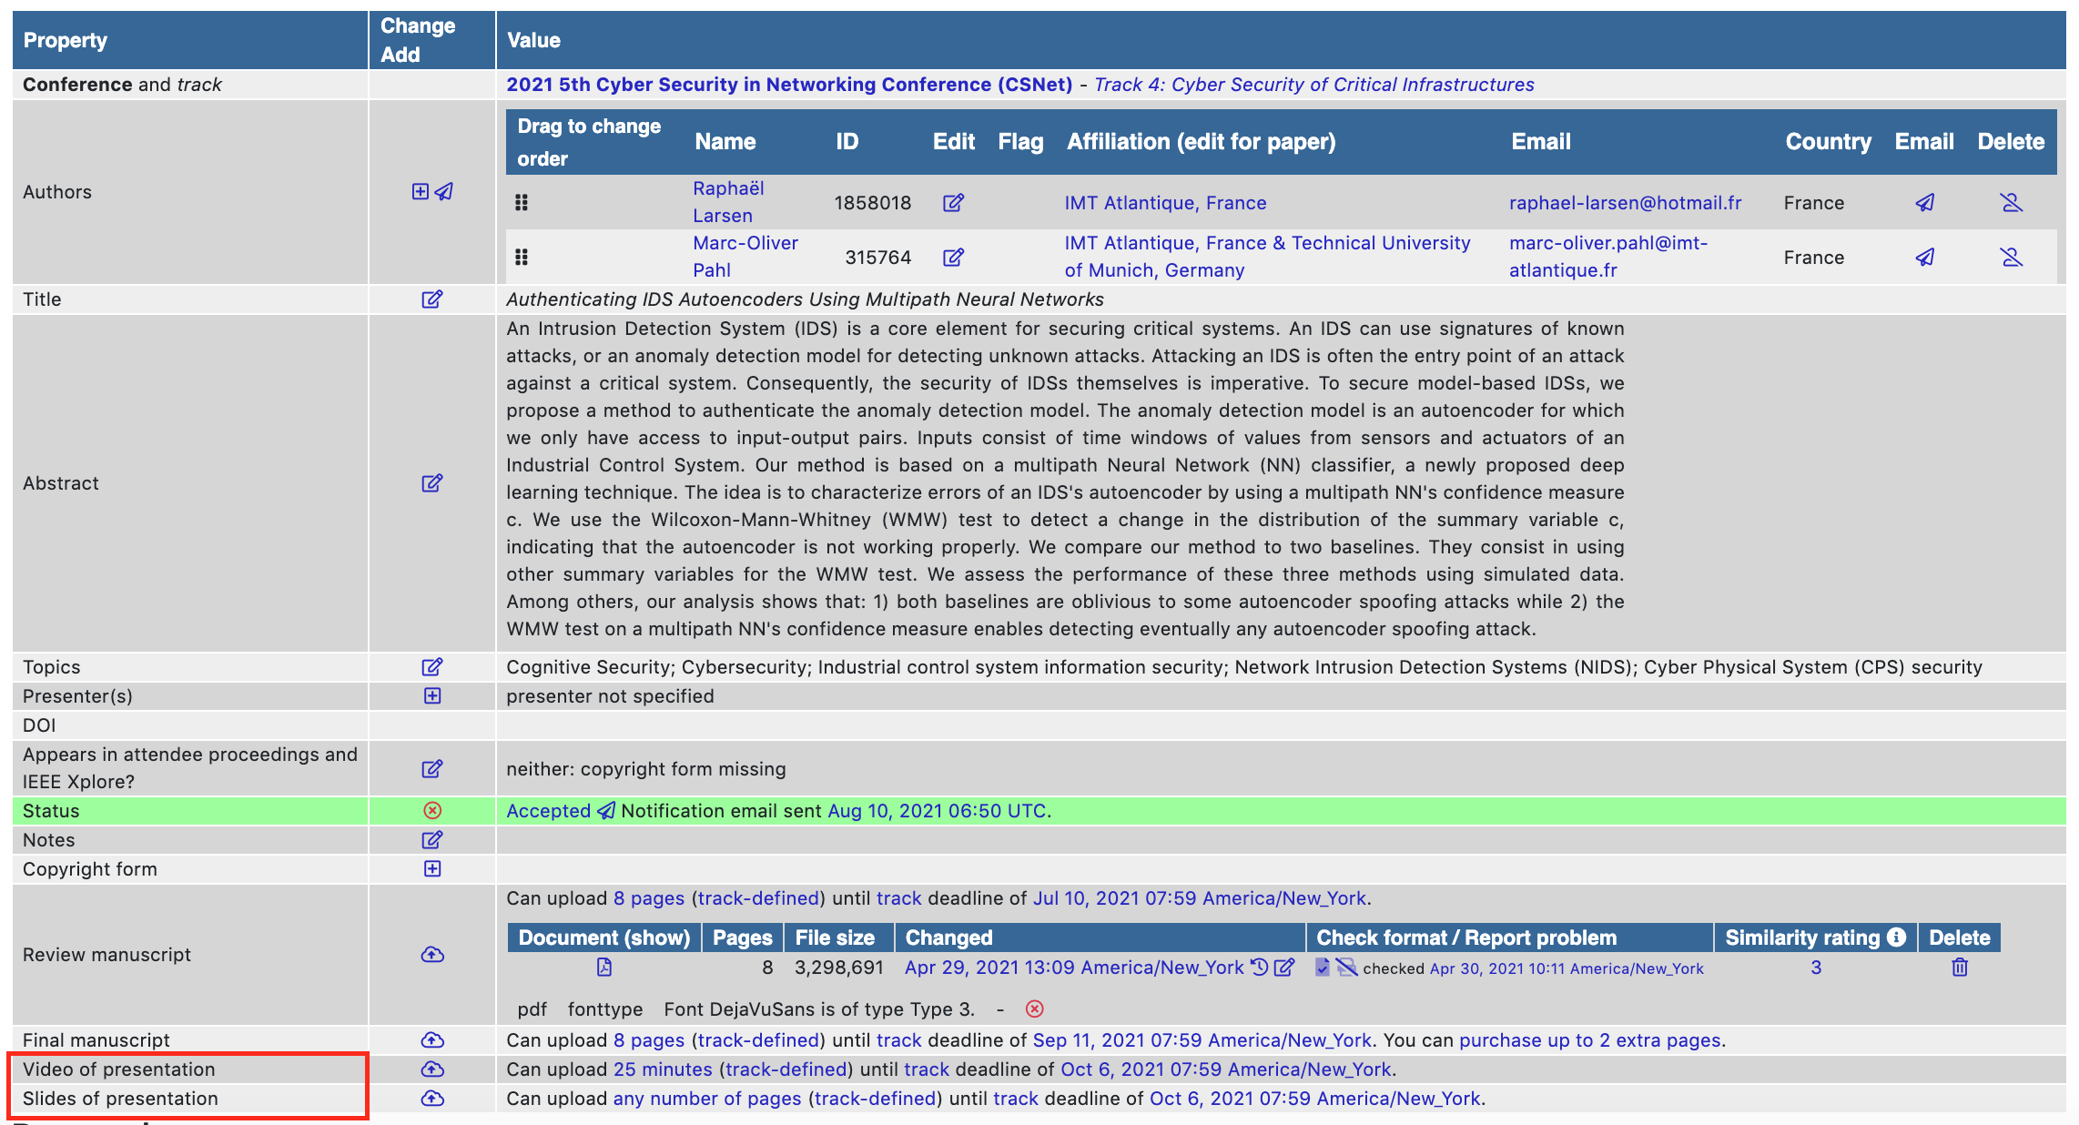
Task: Delete author Marc-Oliver Pahl from paper
Action: click(x=2012, y=257)
